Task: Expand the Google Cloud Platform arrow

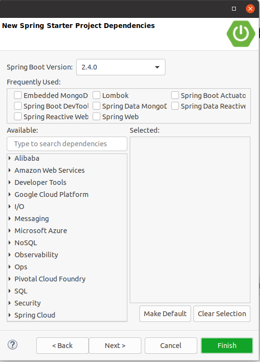Action: point(10,195)
